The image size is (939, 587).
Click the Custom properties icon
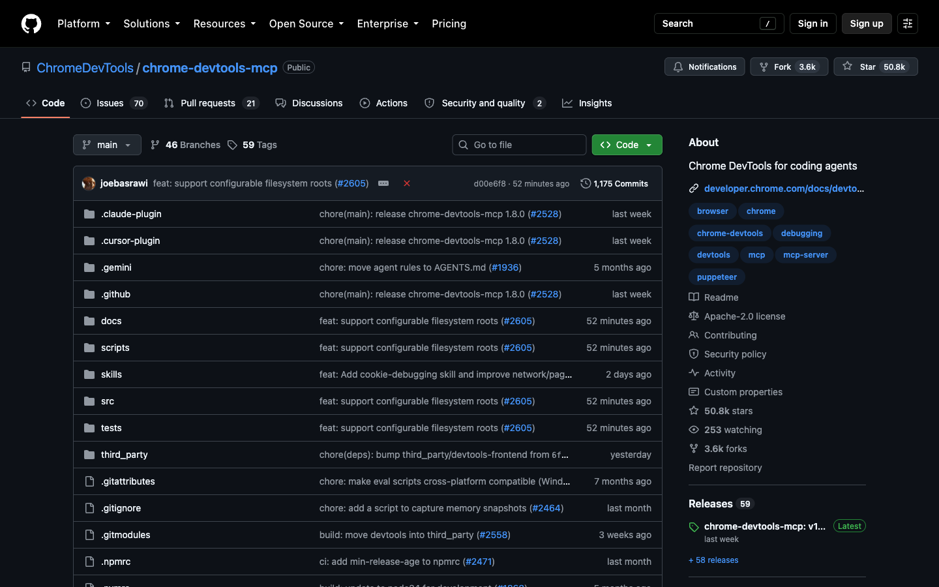click(x=694, y=392)
